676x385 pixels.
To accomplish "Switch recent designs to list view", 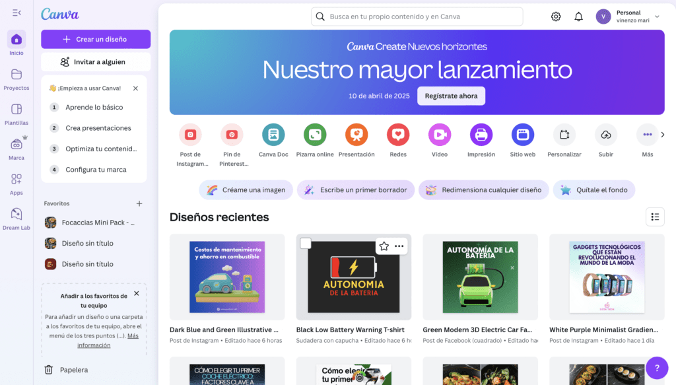I will pyautogui.click(x=655, y=217).
